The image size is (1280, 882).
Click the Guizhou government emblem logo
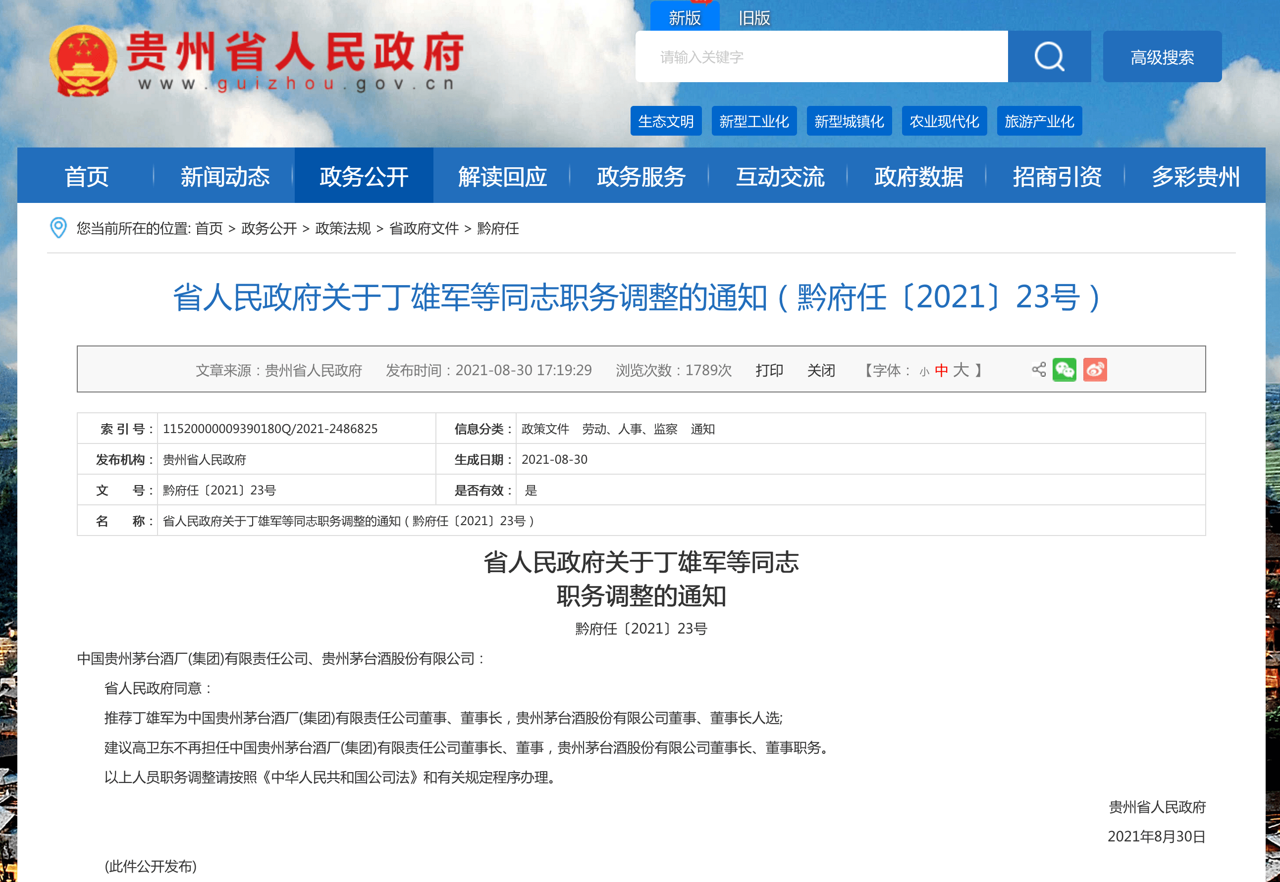83,61
